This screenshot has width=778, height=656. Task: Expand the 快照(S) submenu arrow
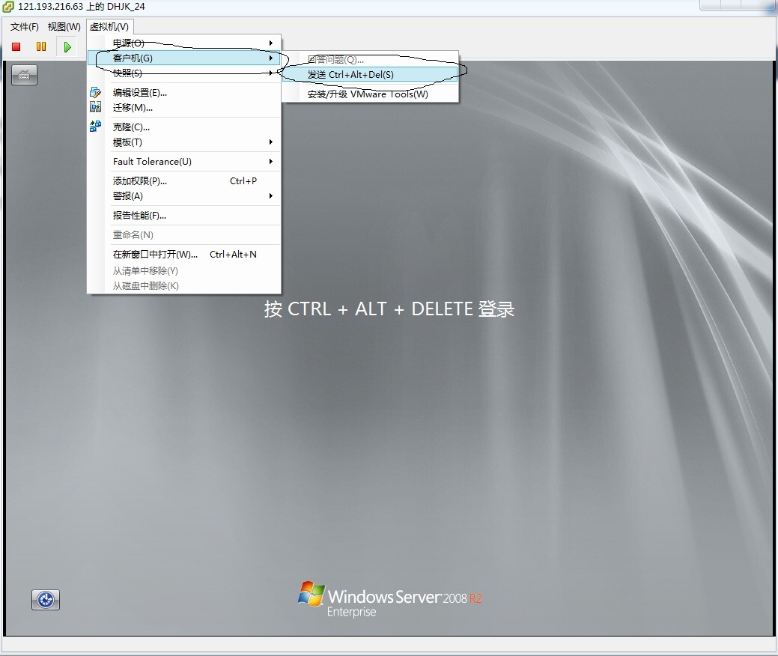[271, 73]
